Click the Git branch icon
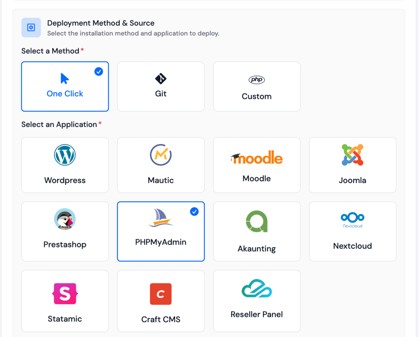419x337 pixels. pyautogui.click(x=161, y=79)
